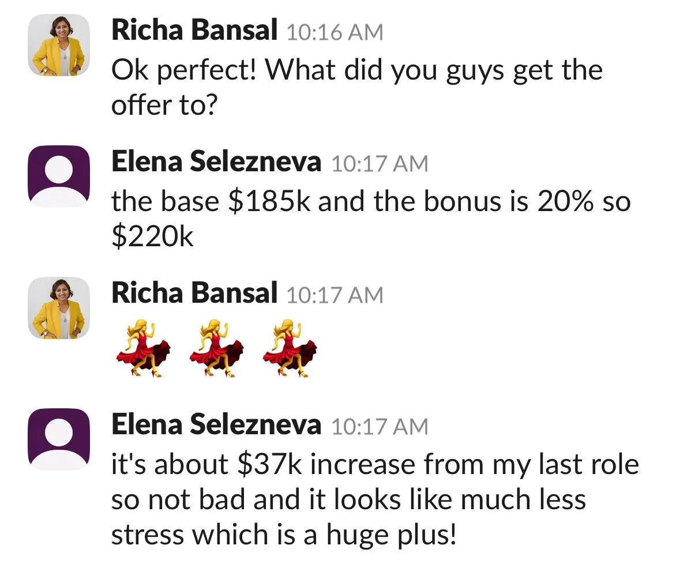Click the "$220k" text line
This screenshot has width=680, height=564.
(x=152, y=236)
